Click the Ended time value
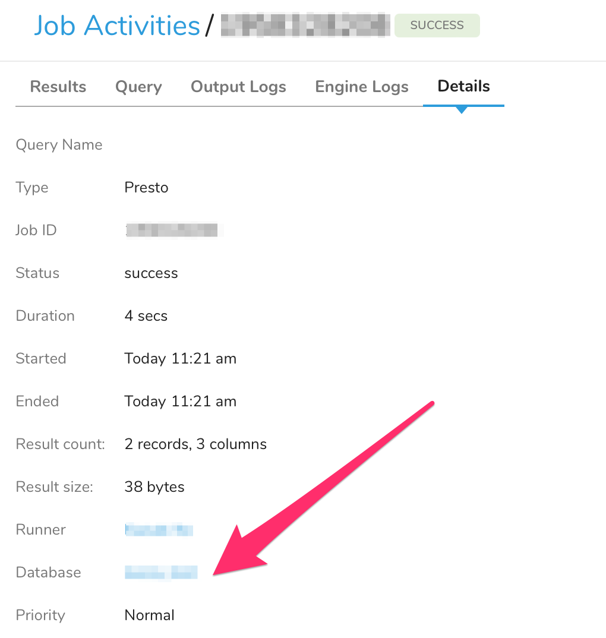This screenshot has width=606, height=638. 180,402
